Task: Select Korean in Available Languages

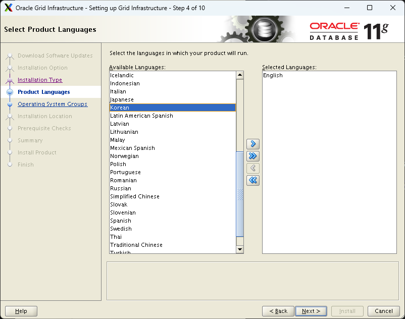Action: [173, 108]
